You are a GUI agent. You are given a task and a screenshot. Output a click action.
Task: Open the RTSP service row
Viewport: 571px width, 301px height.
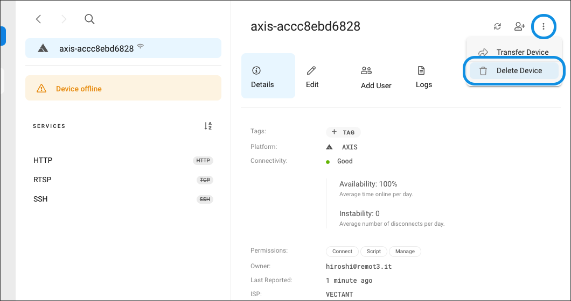click(x=123, y=180)
